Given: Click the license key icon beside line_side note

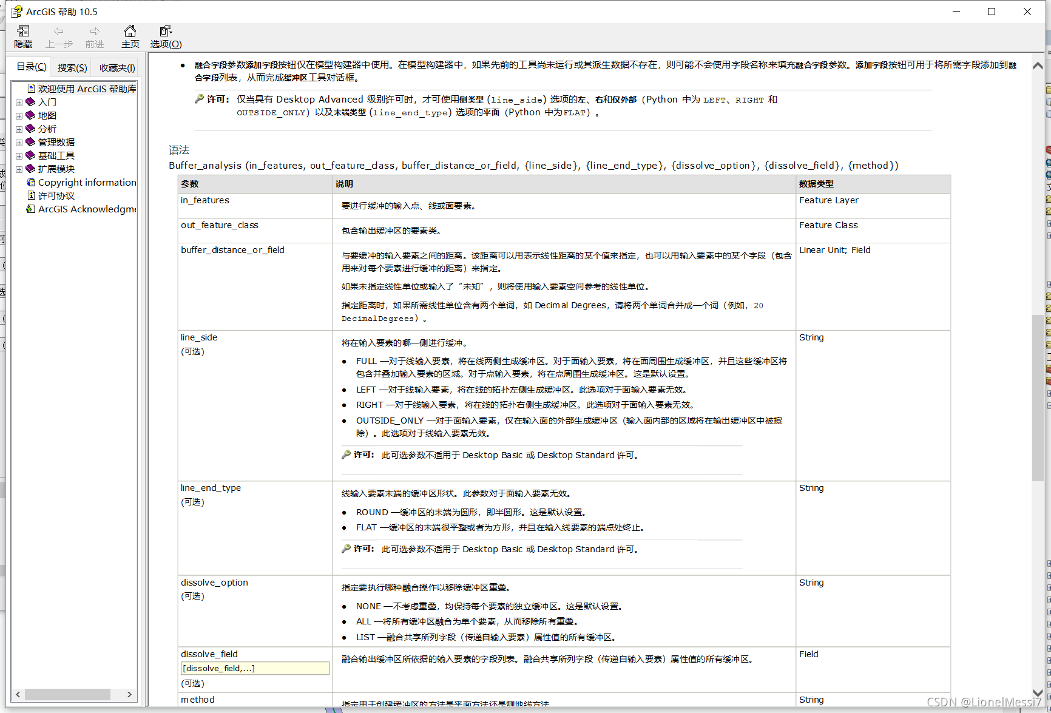Looking at the screenshot, I should pos(346,454).
